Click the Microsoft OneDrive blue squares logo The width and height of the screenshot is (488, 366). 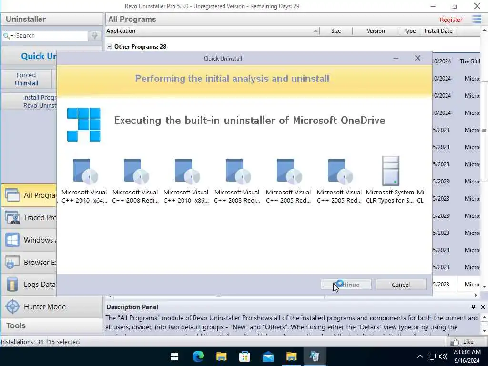(x=84, y=124)
